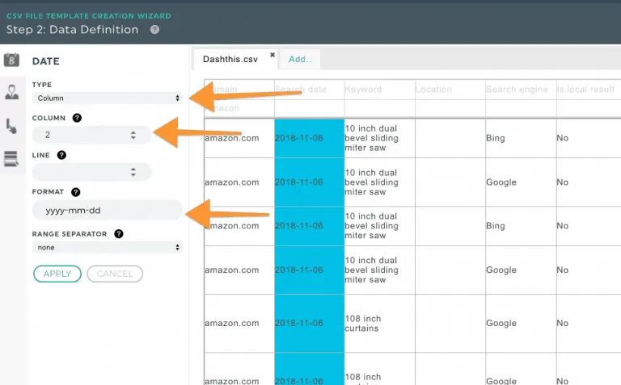Click the FORMAT field with yyyy-mm-dd

107,211
